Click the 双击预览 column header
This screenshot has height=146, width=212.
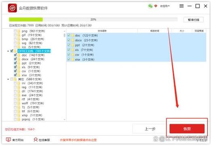click(199, 31)
